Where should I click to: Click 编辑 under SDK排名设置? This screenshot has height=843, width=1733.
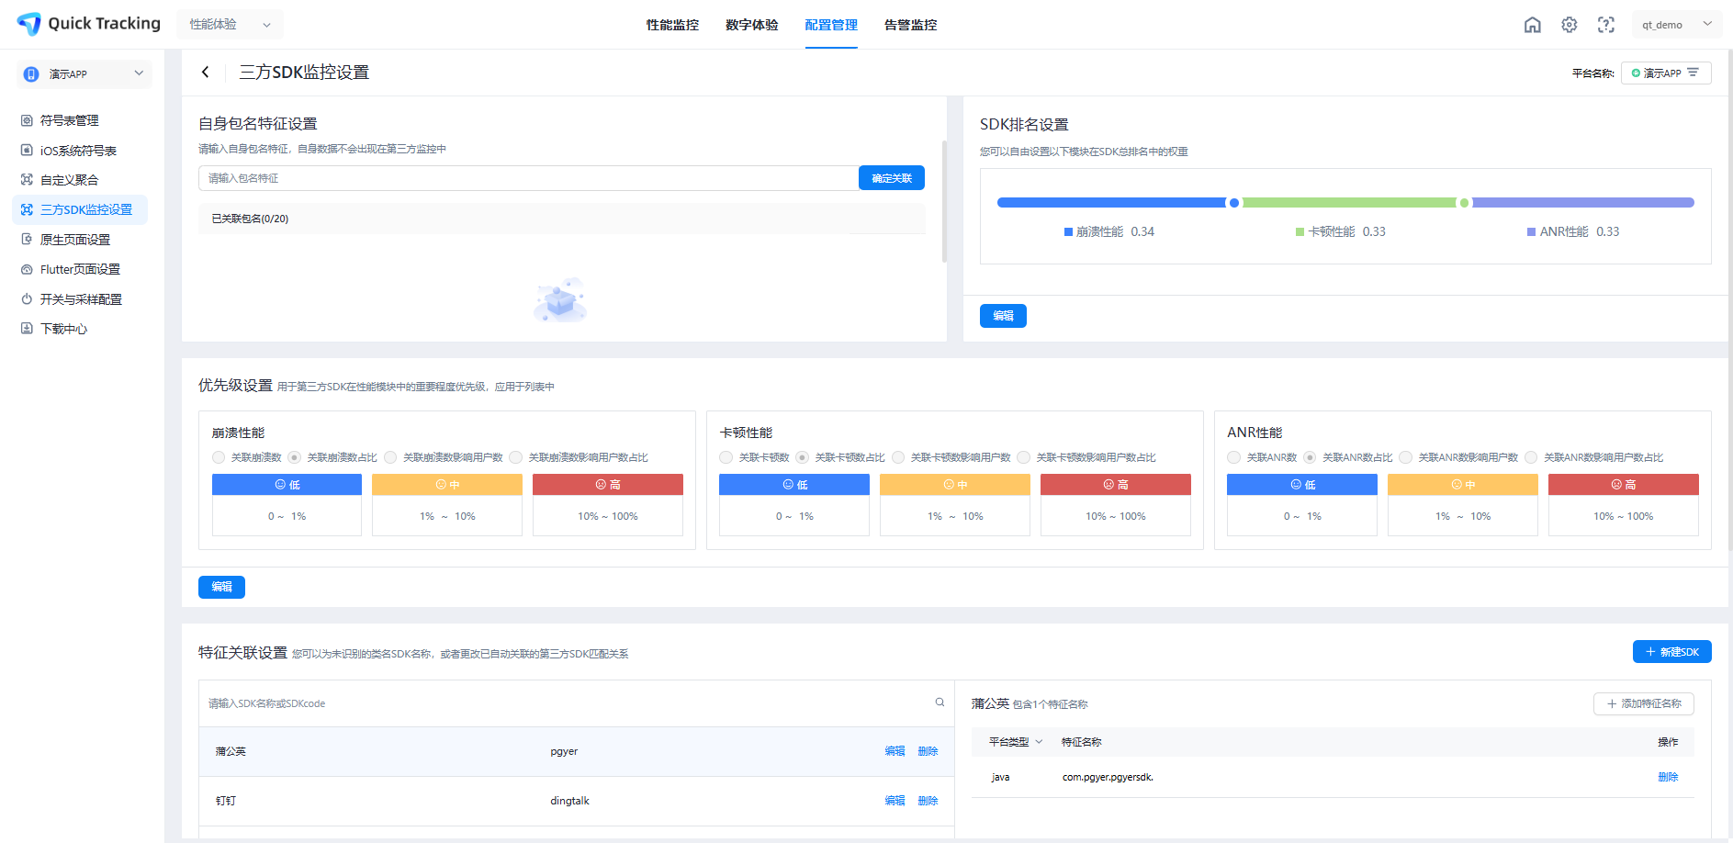(x=1003, y=316)
